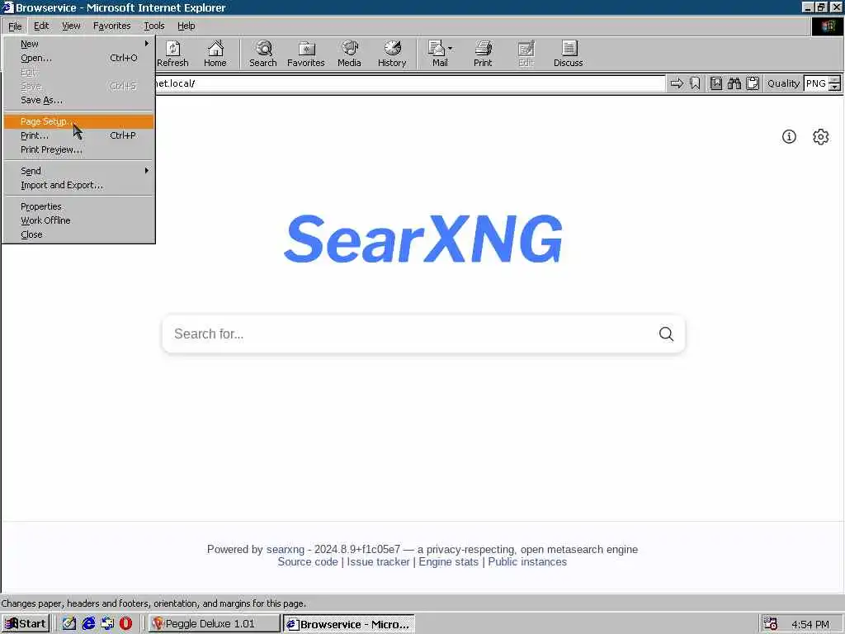Expand the New submenu

coord(79,44)
